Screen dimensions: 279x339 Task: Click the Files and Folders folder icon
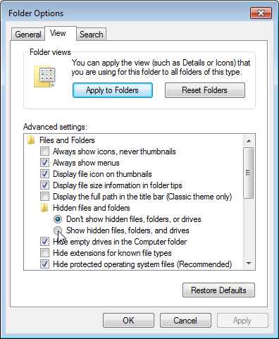[x=31, y=140]
